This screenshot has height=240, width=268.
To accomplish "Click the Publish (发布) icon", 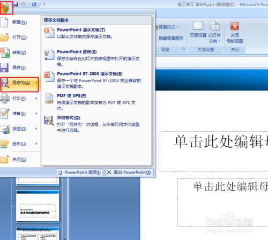I will [4, 144].
